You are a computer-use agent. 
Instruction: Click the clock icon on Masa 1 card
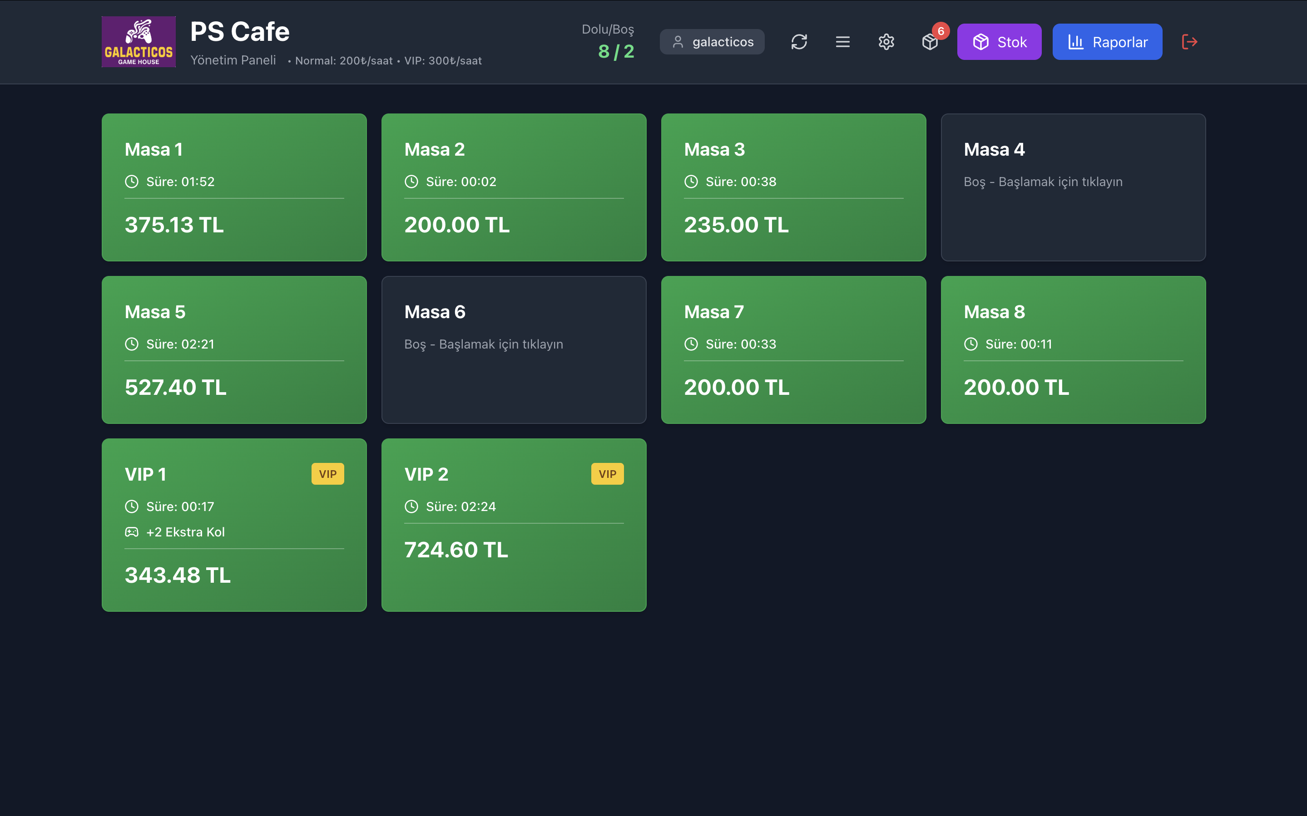[131, 182]
